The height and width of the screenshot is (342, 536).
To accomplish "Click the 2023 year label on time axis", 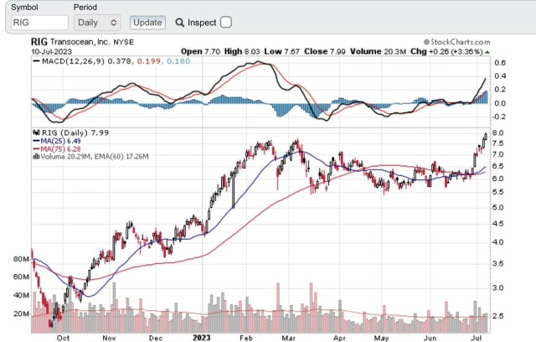I will 201,338.
